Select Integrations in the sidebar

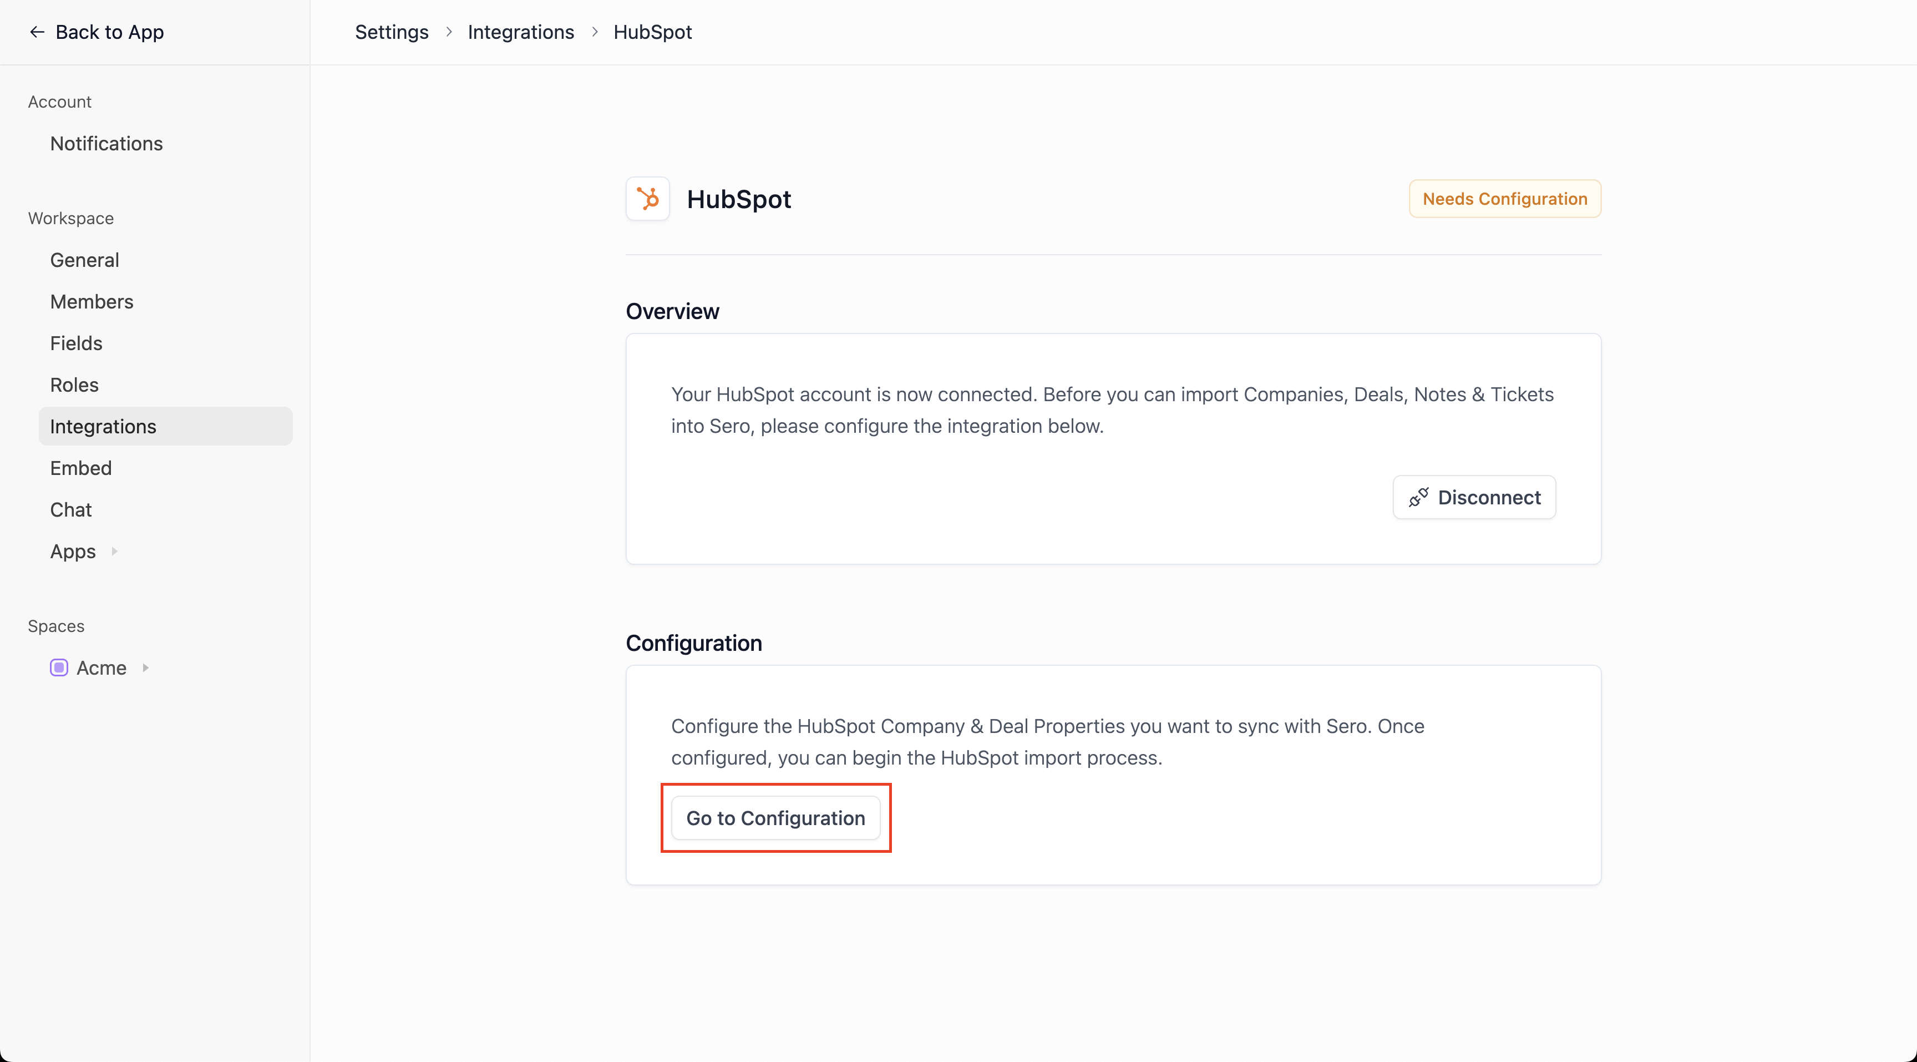coord(103,427)
